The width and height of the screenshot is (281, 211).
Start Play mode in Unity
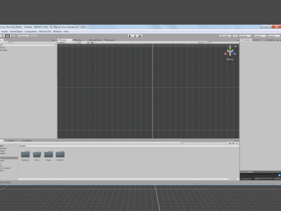130,36
